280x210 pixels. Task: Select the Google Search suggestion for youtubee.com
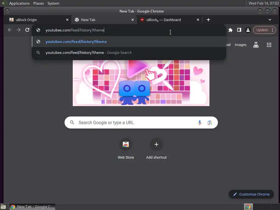click(129, 52)
